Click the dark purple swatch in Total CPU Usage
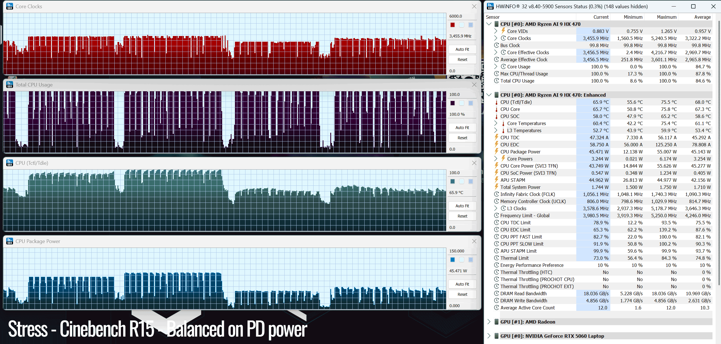Image resolution: width=721 pixels, height=344 pixels. 453,103
